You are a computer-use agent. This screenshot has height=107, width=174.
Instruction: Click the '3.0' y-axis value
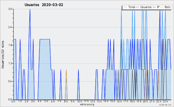tap(10, 9)
